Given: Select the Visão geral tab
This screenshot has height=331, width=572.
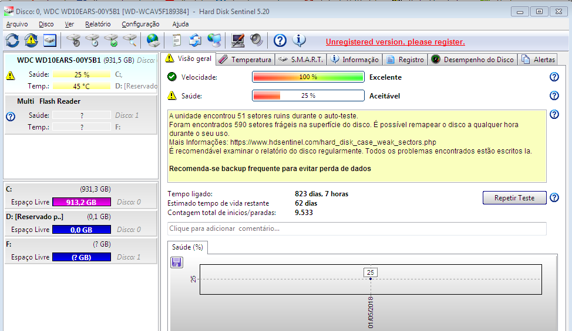Looking at the screenshot, I should [x=189, y=59].
